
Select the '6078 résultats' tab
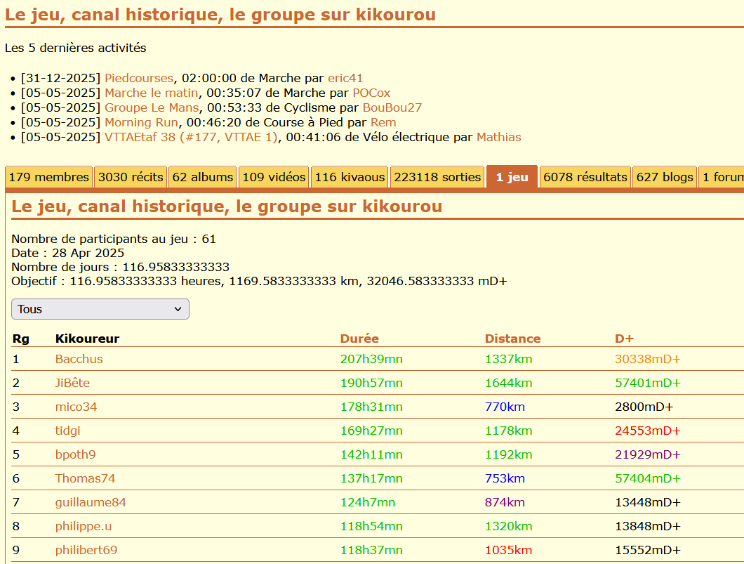(585, 178)
